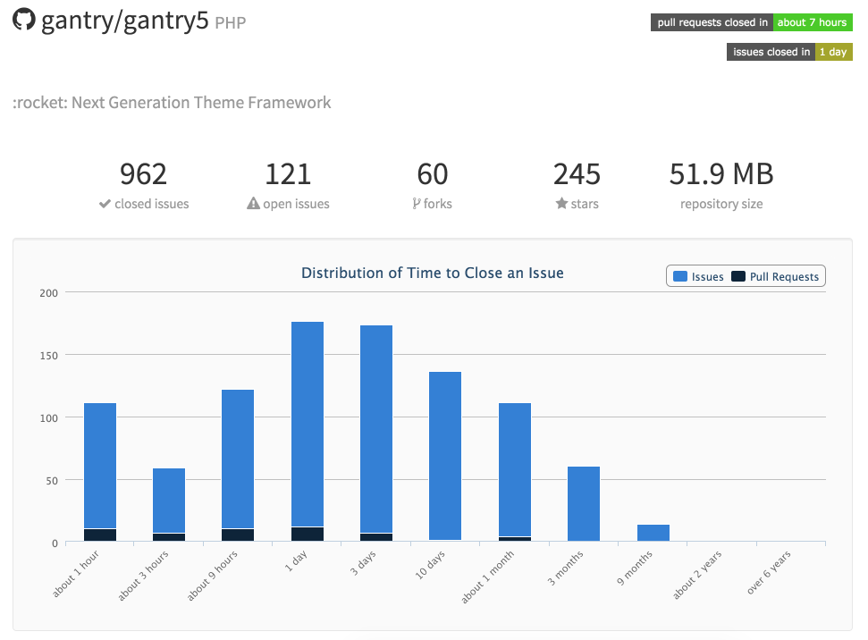Click the PHP language label
This screenshot has width=868, height=640.
click(232, 21)
